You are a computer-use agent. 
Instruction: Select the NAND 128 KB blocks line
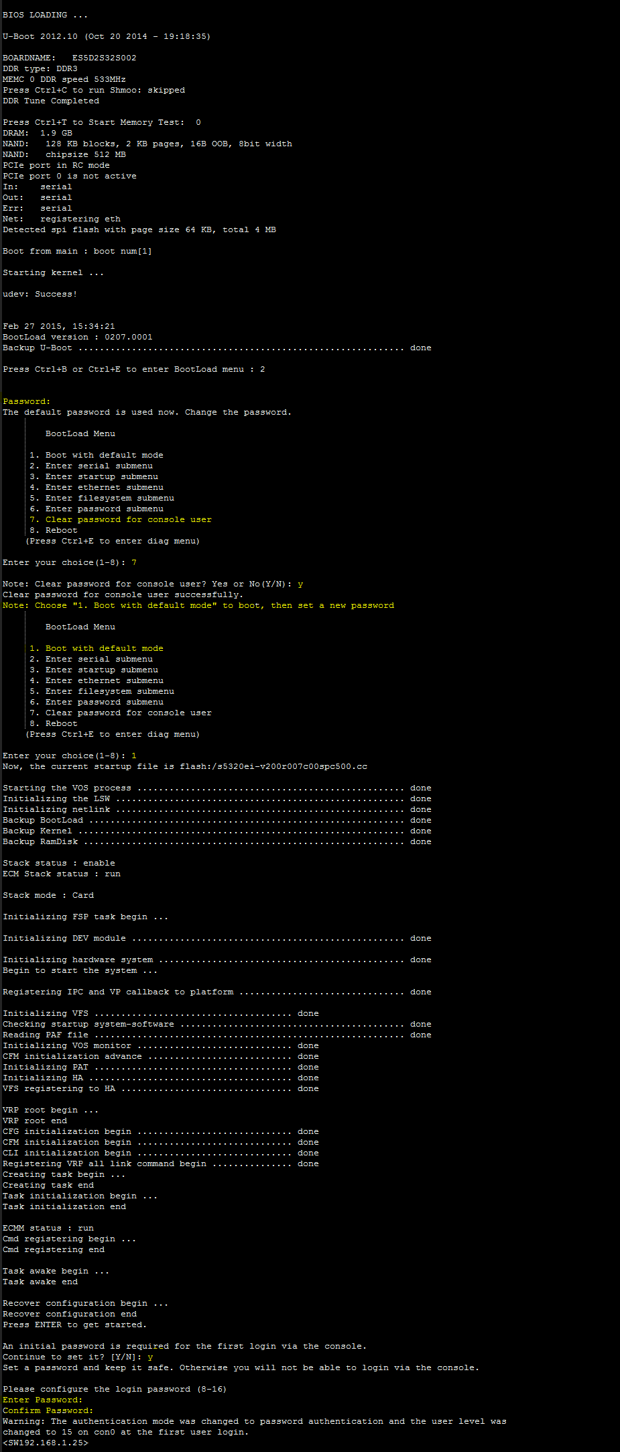tap(147, 144)
